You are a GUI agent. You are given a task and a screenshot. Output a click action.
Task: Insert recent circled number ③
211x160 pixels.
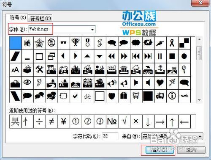(x=100, y=121)
